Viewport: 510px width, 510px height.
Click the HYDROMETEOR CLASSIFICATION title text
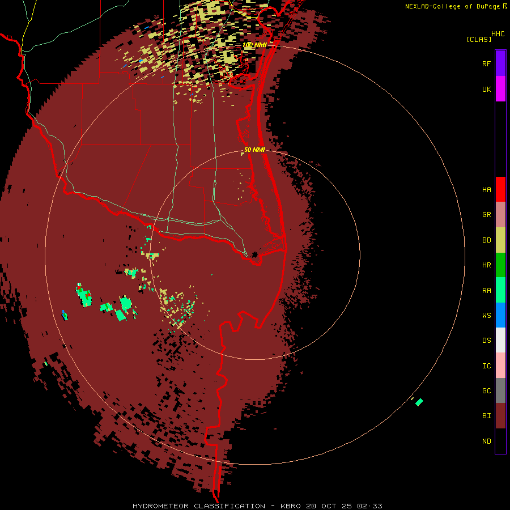click(x=199, y=506)
